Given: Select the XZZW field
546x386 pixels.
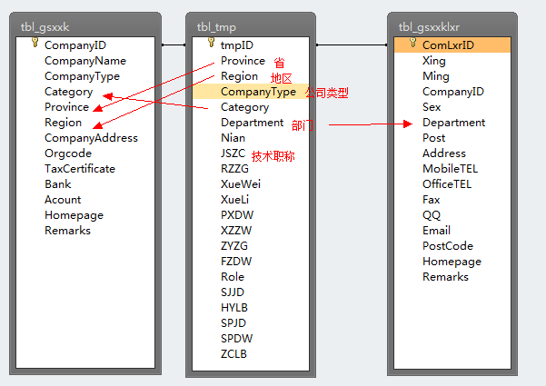Looking at the screenshot, I should [236, 231].
